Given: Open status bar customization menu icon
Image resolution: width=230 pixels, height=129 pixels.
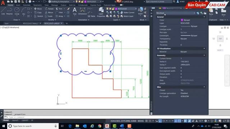Looking at the screenshot, I should [228, 121].
